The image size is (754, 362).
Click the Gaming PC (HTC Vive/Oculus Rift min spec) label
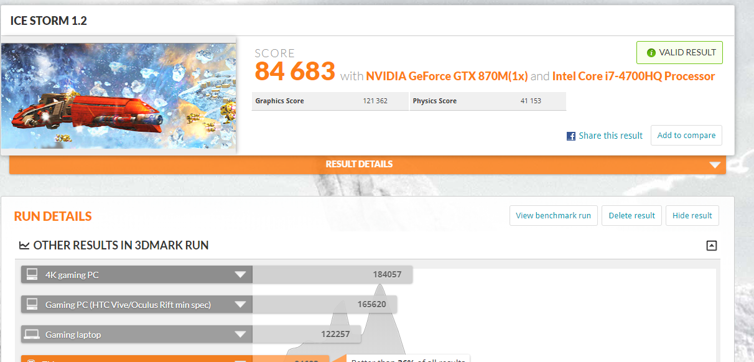tap(128, 305)
